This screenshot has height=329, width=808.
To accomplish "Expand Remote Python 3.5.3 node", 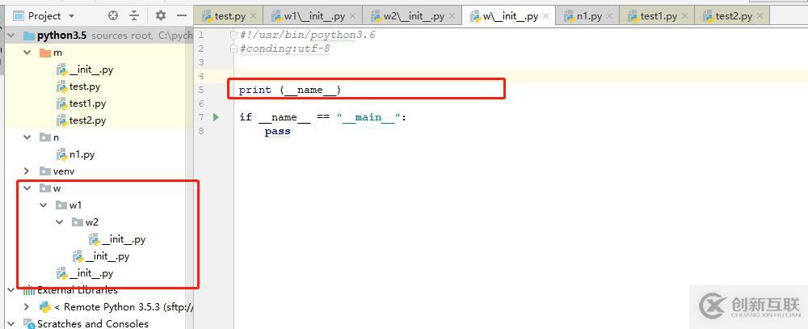I will click(x=27, y=307).
